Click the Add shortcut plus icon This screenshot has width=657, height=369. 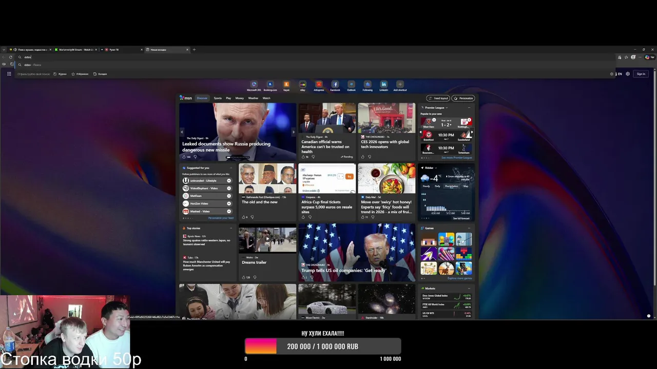coord(400,84)
